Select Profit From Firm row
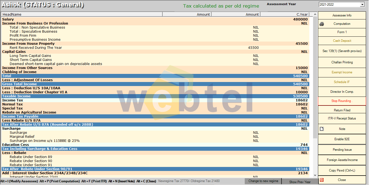The height and width of the screenshot is (185, 369). (x=155, y=36)
